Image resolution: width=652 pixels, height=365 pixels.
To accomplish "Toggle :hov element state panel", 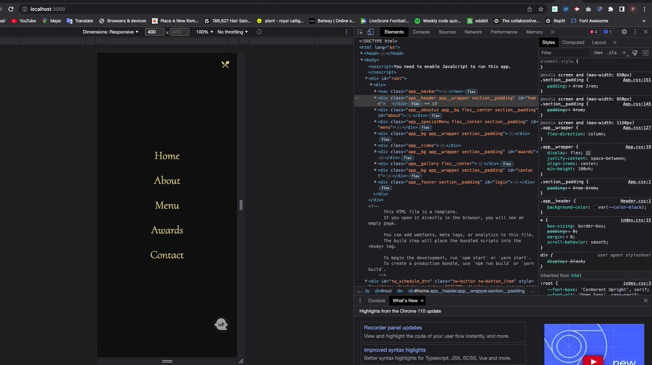I will click(598, 53).
